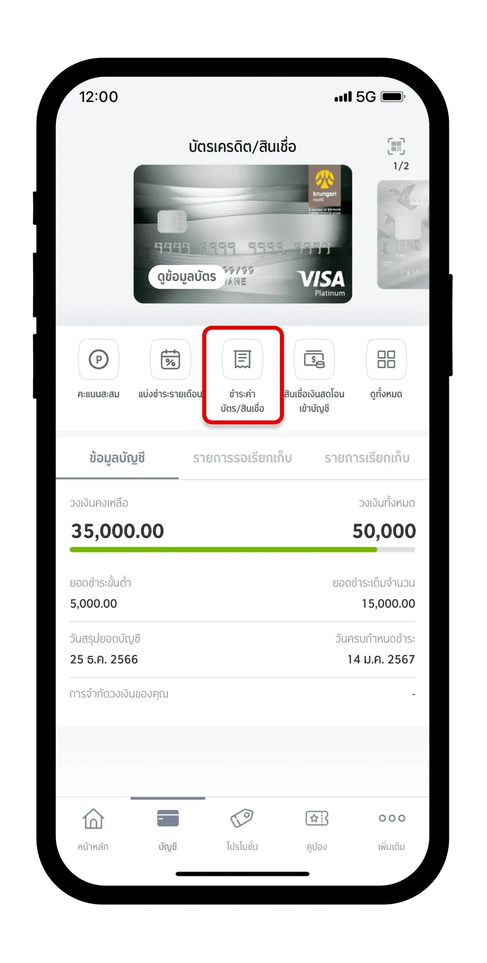Show the second card partially visible

tap(403, 234)
